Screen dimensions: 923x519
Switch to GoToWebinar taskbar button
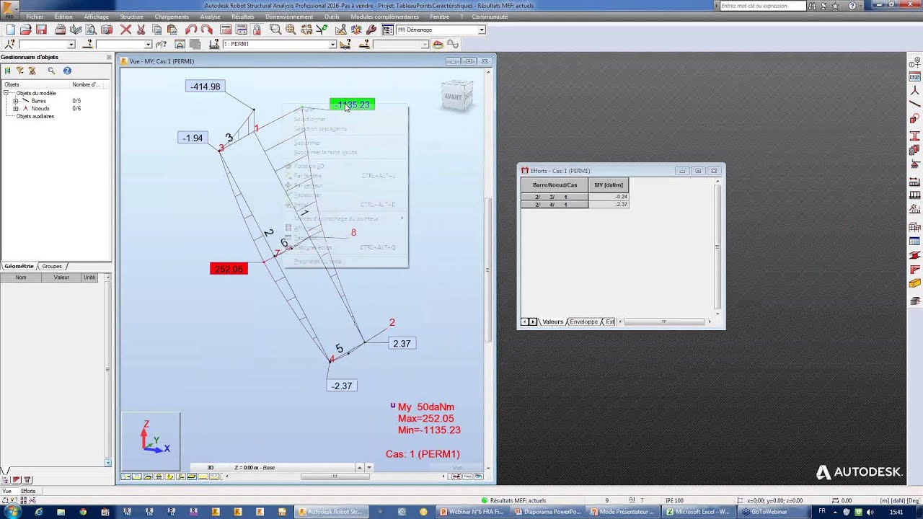point(769,512)
